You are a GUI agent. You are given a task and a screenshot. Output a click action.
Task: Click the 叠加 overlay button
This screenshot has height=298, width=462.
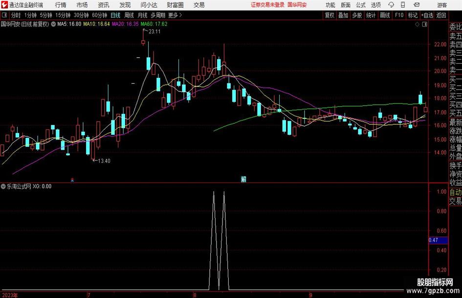pos(343,15)
